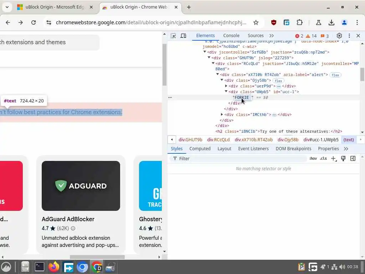Collapse the div class="xX710b RT4Zob" node
The image size is (365, 274).
point(217,75)
